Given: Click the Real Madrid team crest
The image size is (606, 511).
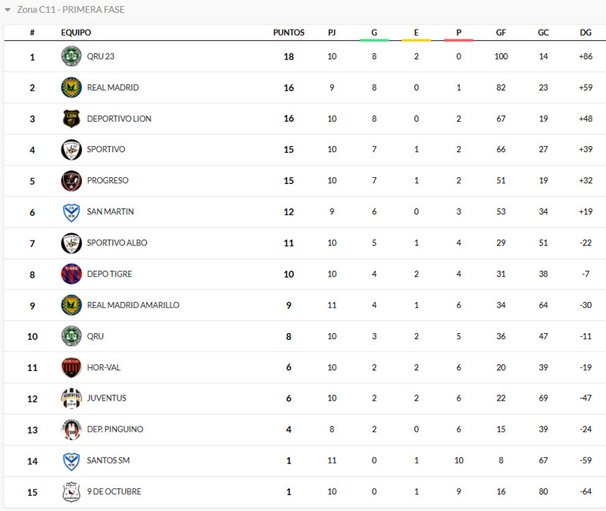Looking at the screenshot, I should coord(71,88).
